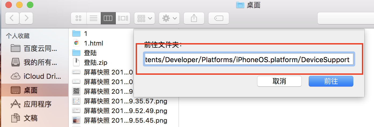
Task: Switch to icon grid view
Action: click(x=78, y=18)
